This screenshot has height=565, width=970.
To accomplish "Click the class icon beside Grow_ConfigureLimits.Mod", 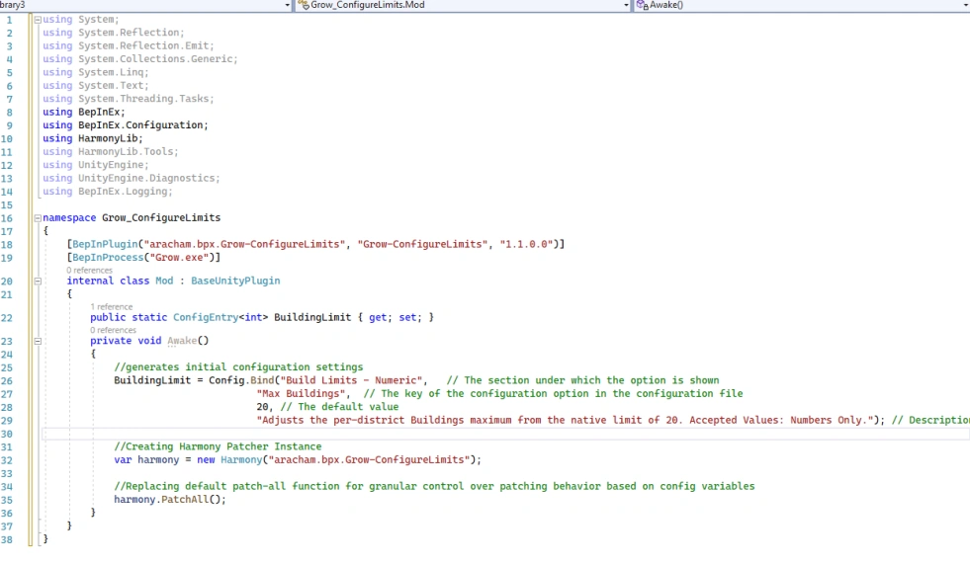I will tap(304, 5).
